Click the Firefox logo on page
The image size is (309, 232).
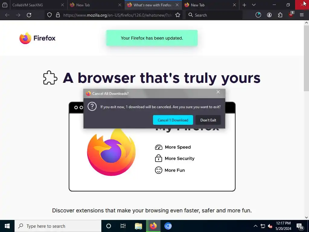[37, 38]
